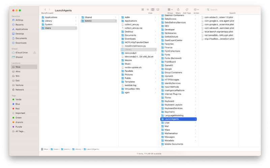Filter by the Important tag

pyautogui.click(x=20, y=113)
